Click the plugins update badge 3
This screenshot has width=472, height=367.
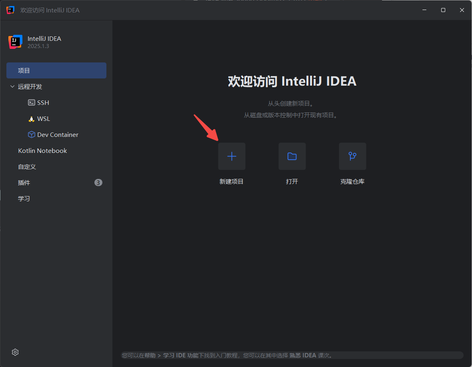[98, 182]
